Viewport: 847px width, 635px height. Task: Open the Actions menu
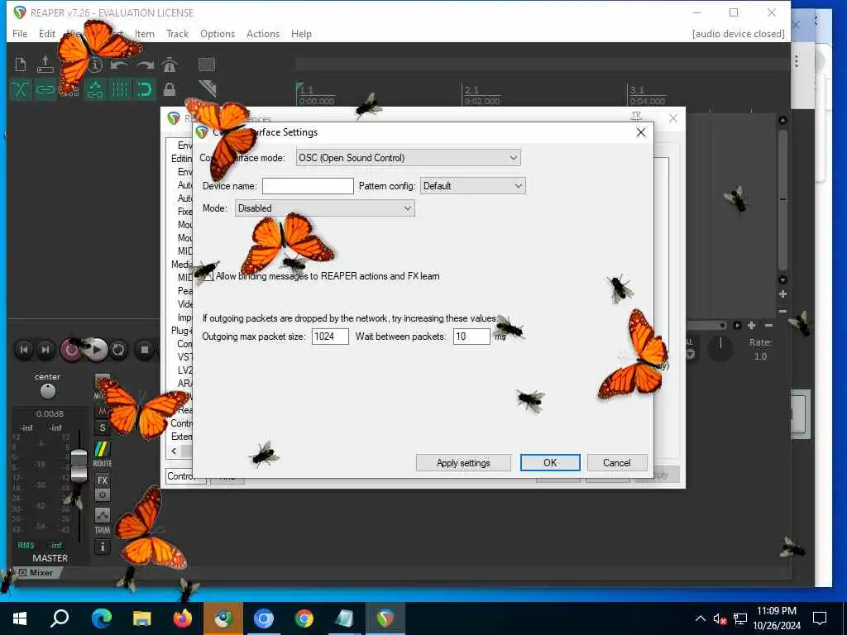pos(263,33)
